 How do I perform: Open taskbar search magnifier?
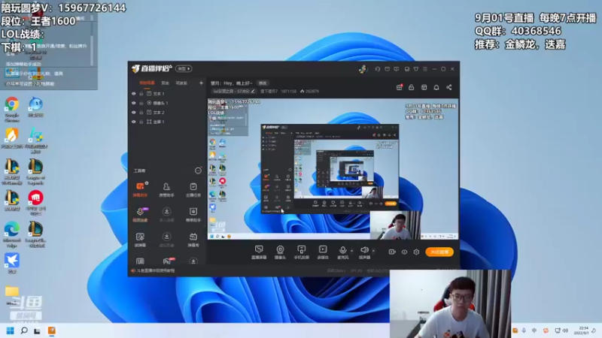point(24,330)
